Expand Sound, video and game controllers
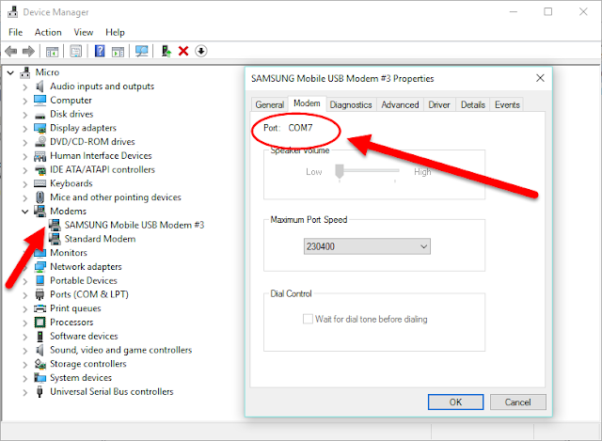The height and width of the screenshot is (441, 602). (25, 351)
